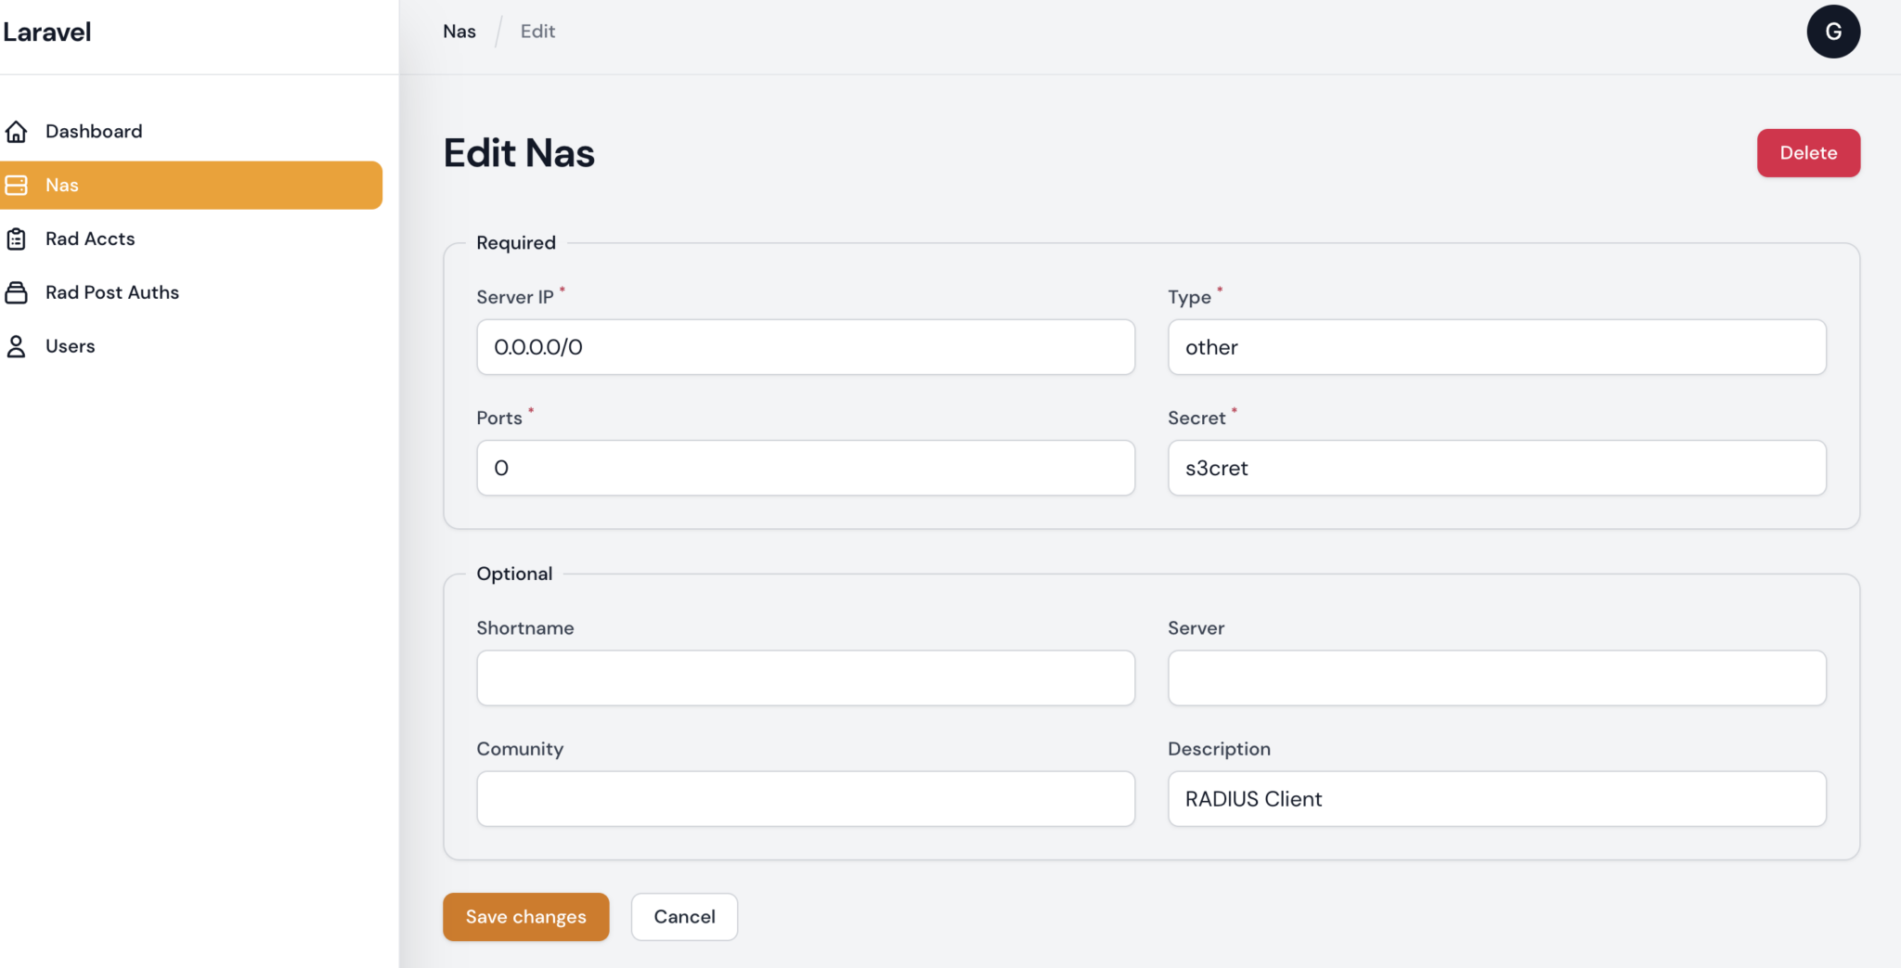Click the Laravel logo

[47, 32]
